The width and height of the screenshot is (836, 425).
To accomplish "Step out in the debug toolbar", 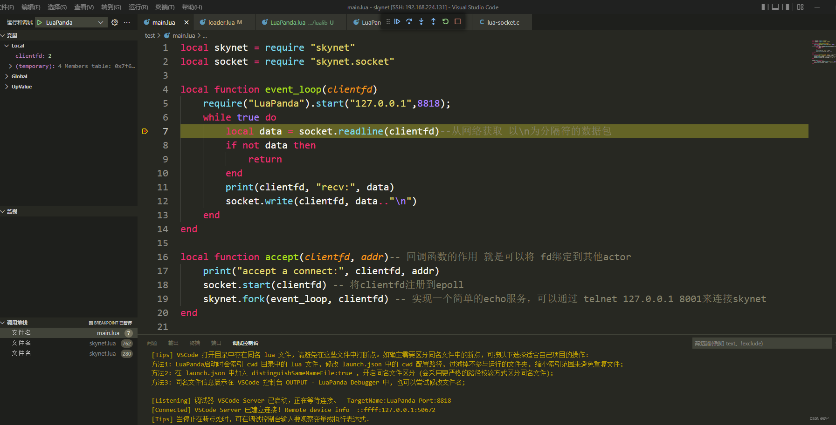I will [x=434, y=21].
